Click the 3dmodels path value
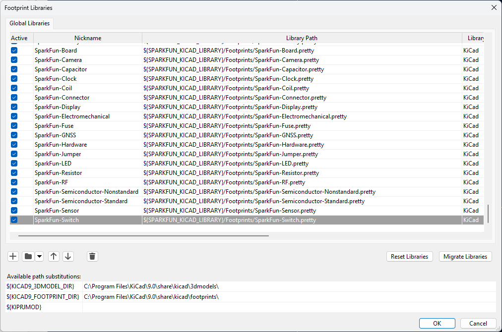 point(289,286)
